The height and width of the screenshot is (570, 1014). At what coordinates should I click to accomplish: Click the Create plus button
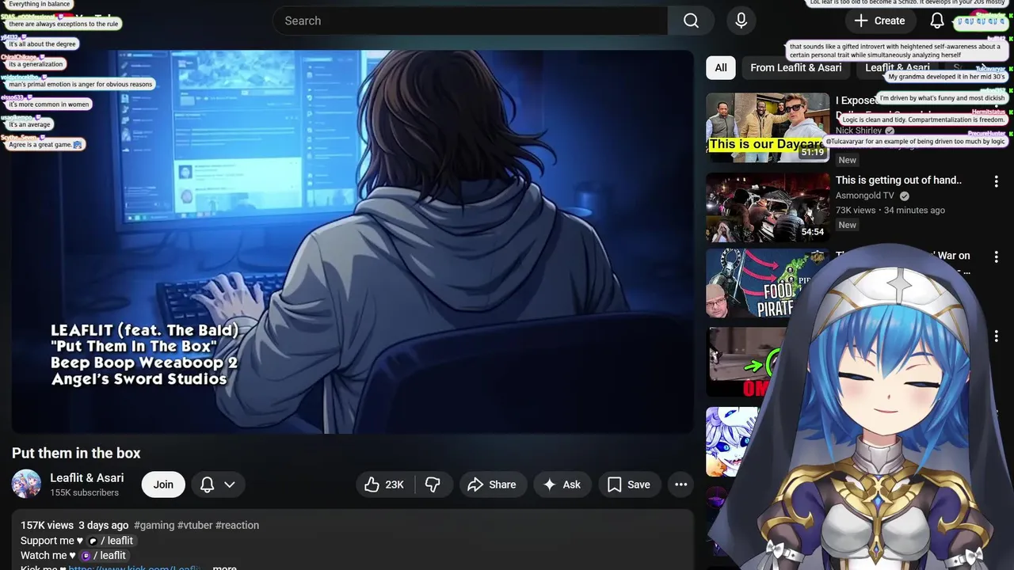pos(879,21)
